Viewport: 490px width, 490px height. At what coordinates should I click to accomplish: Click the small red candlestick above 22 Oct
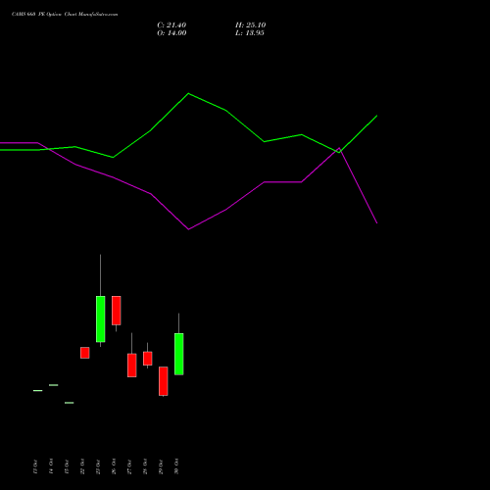pyautogui.click(x=85, y=353)
